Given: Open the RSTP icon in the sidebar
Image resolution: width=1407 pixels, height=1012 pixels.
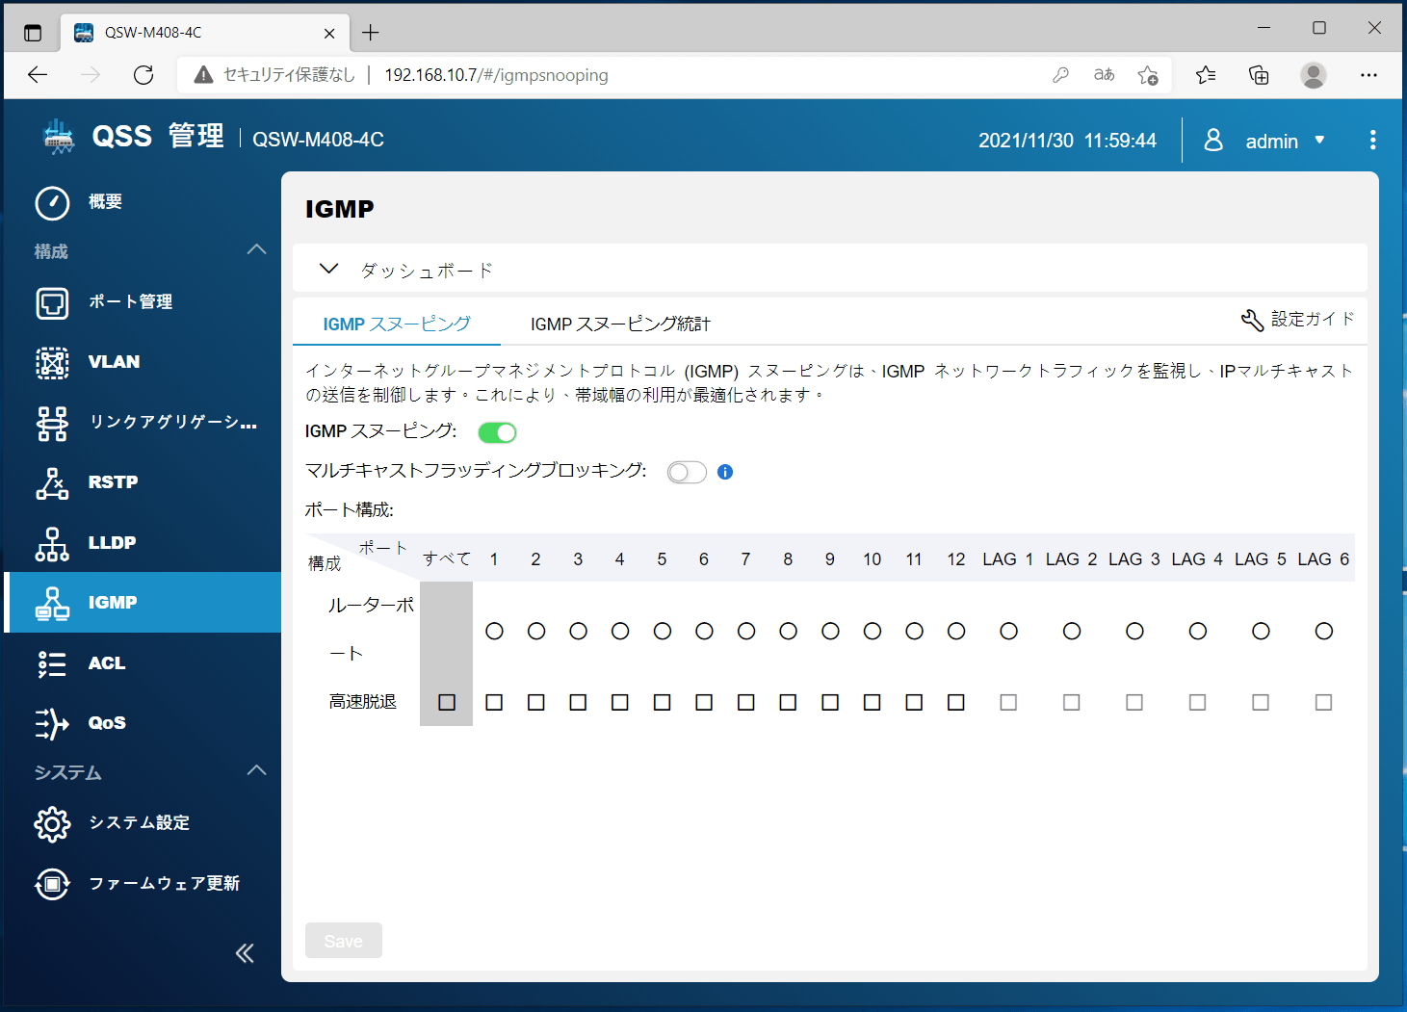Looking at the screenshot, I should (52, 482).
